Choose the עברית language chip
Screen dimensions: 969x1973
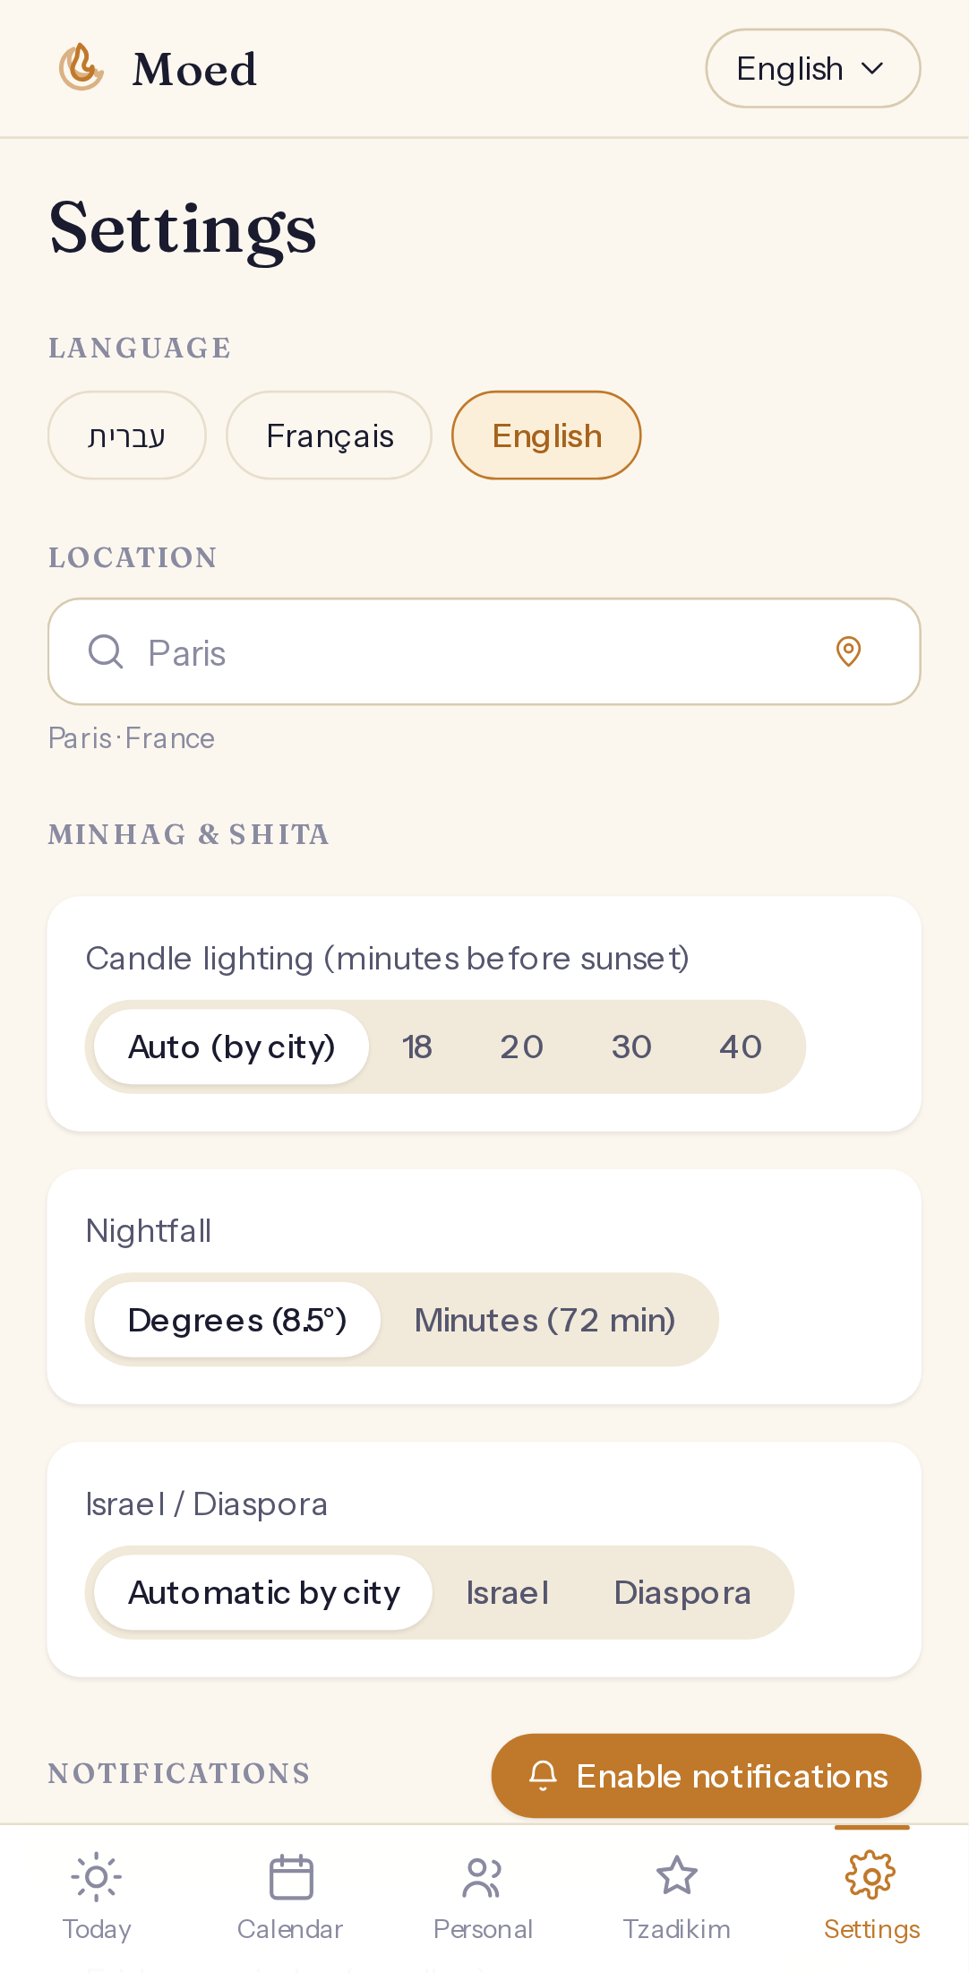coord(126,435)
